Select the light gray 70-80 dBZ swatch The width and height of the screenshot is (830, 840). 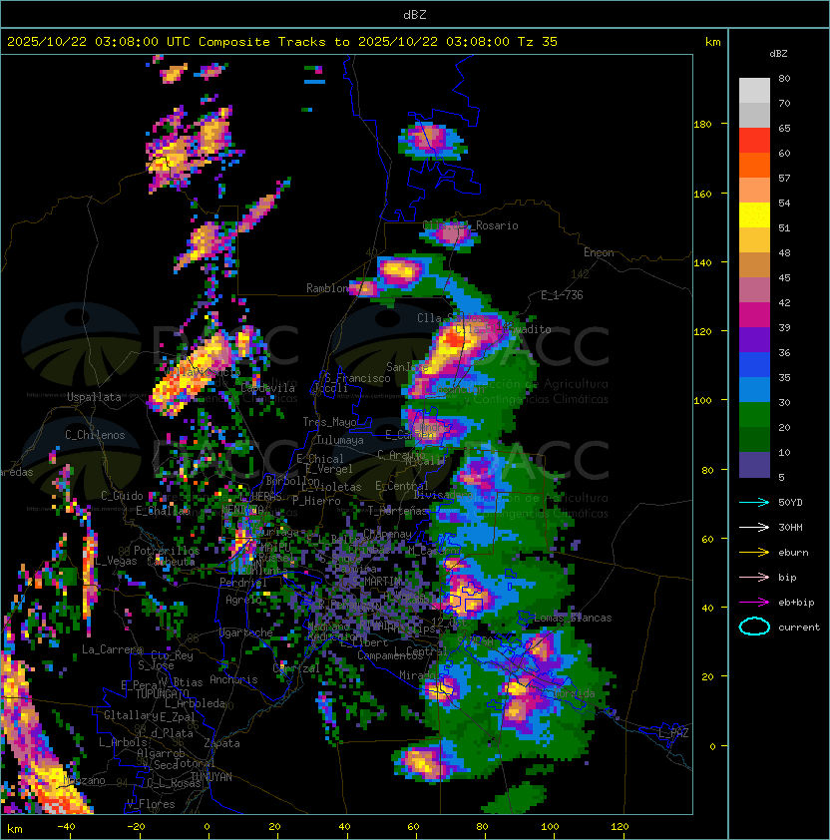(754, 90)
